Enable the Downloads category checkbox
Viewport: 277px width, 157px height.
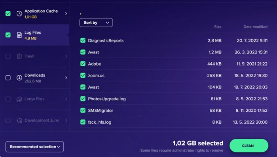[8, 78]
